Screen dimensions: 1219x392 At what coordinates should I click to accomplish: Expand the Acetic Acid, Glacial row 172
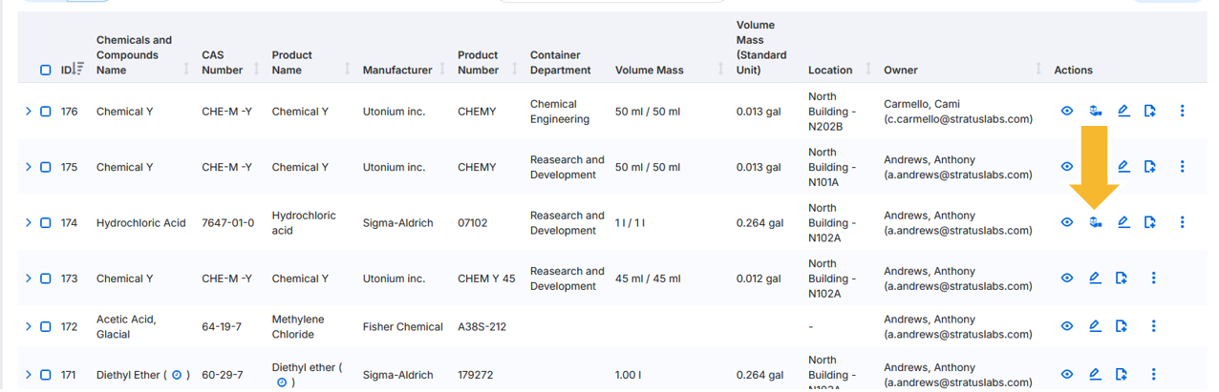[x=29, y=326]
